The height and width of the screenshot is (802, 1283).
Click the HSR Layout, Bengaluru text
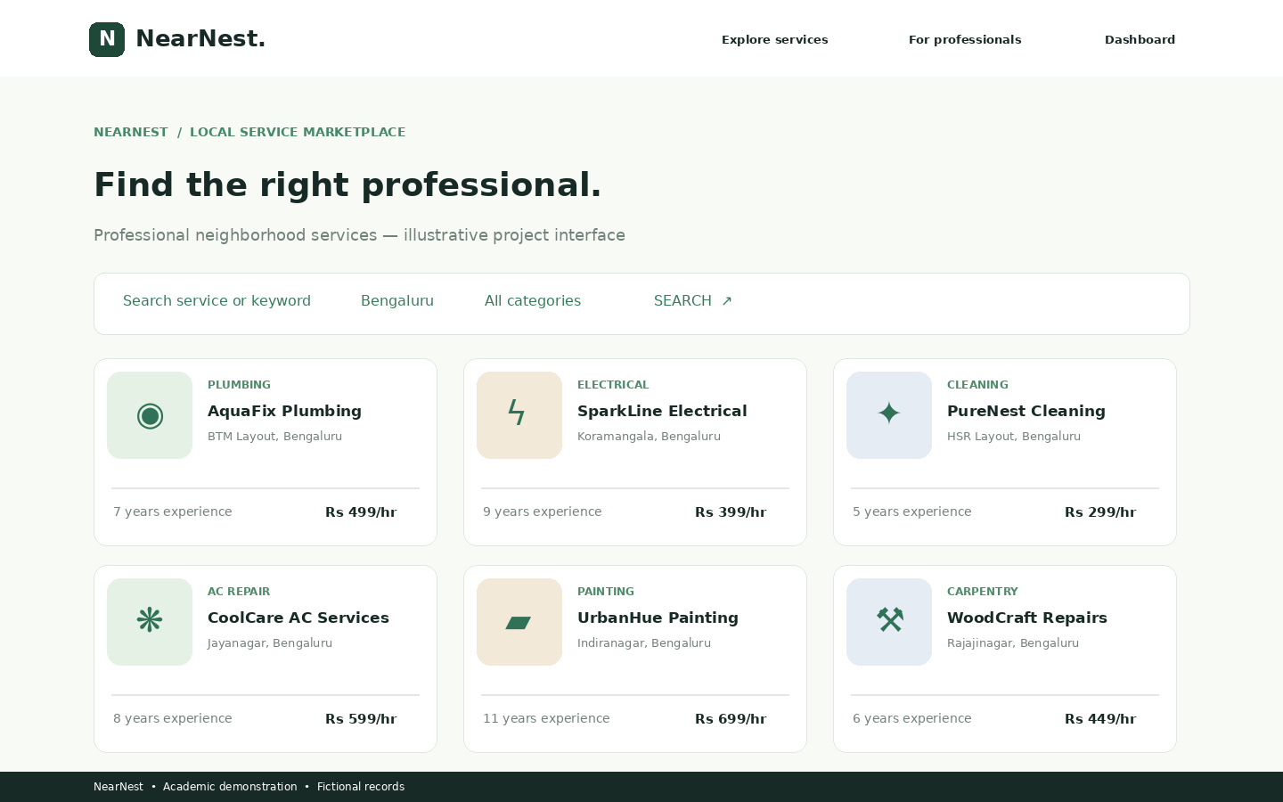coord(1014,437)
